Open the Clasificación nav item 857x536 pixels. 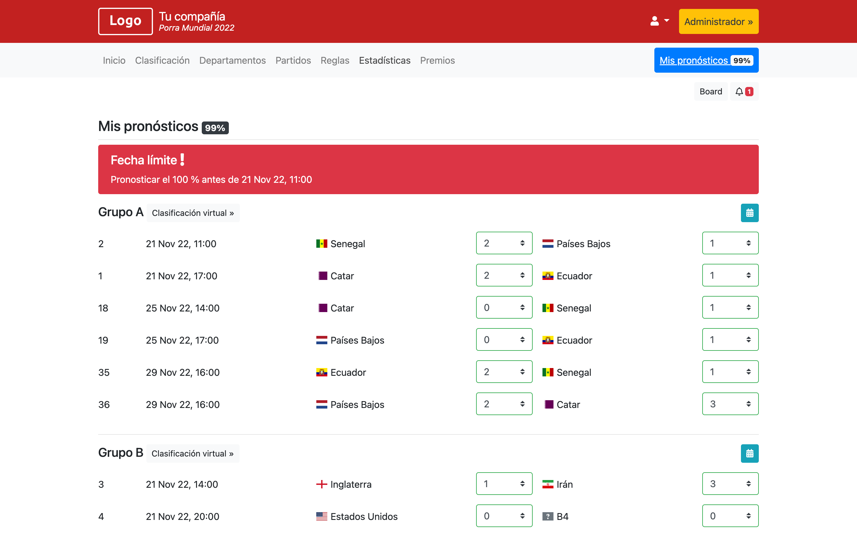click(162, 60)
